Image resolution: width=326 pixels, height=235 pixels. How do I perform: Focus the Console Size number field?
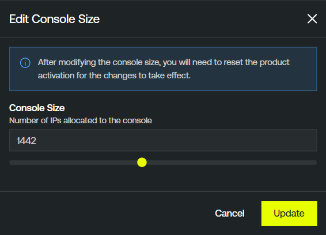[x=163, y=141]
